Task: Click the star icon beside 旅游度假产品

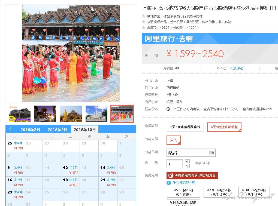Action: pyautogui.click(x=143, y=22)
